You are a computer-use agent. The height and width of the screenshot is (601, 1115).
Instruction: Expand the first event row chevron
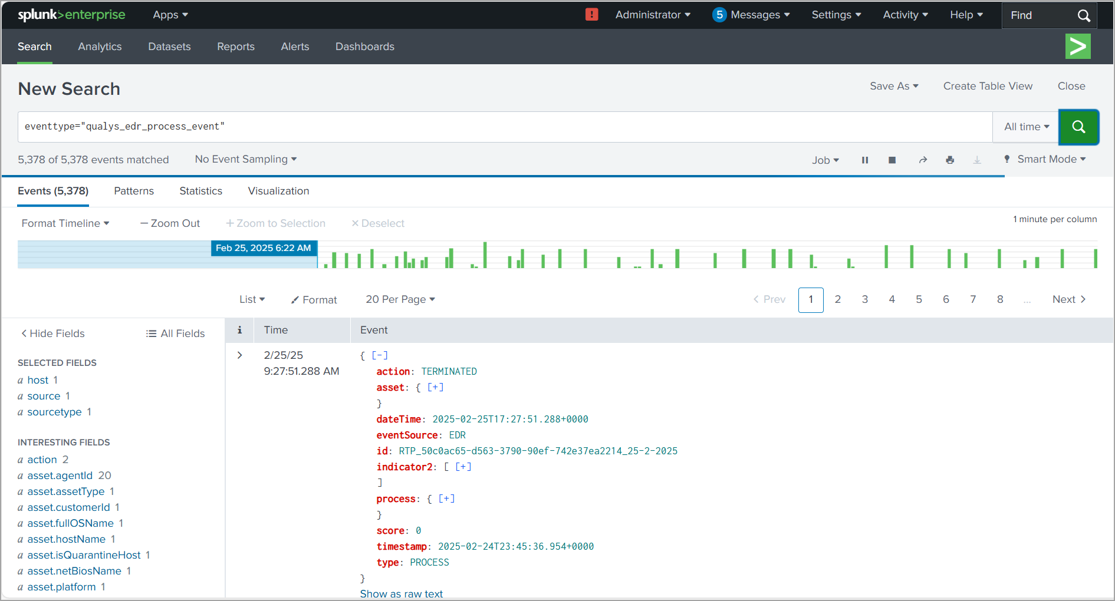click(239, 355)
